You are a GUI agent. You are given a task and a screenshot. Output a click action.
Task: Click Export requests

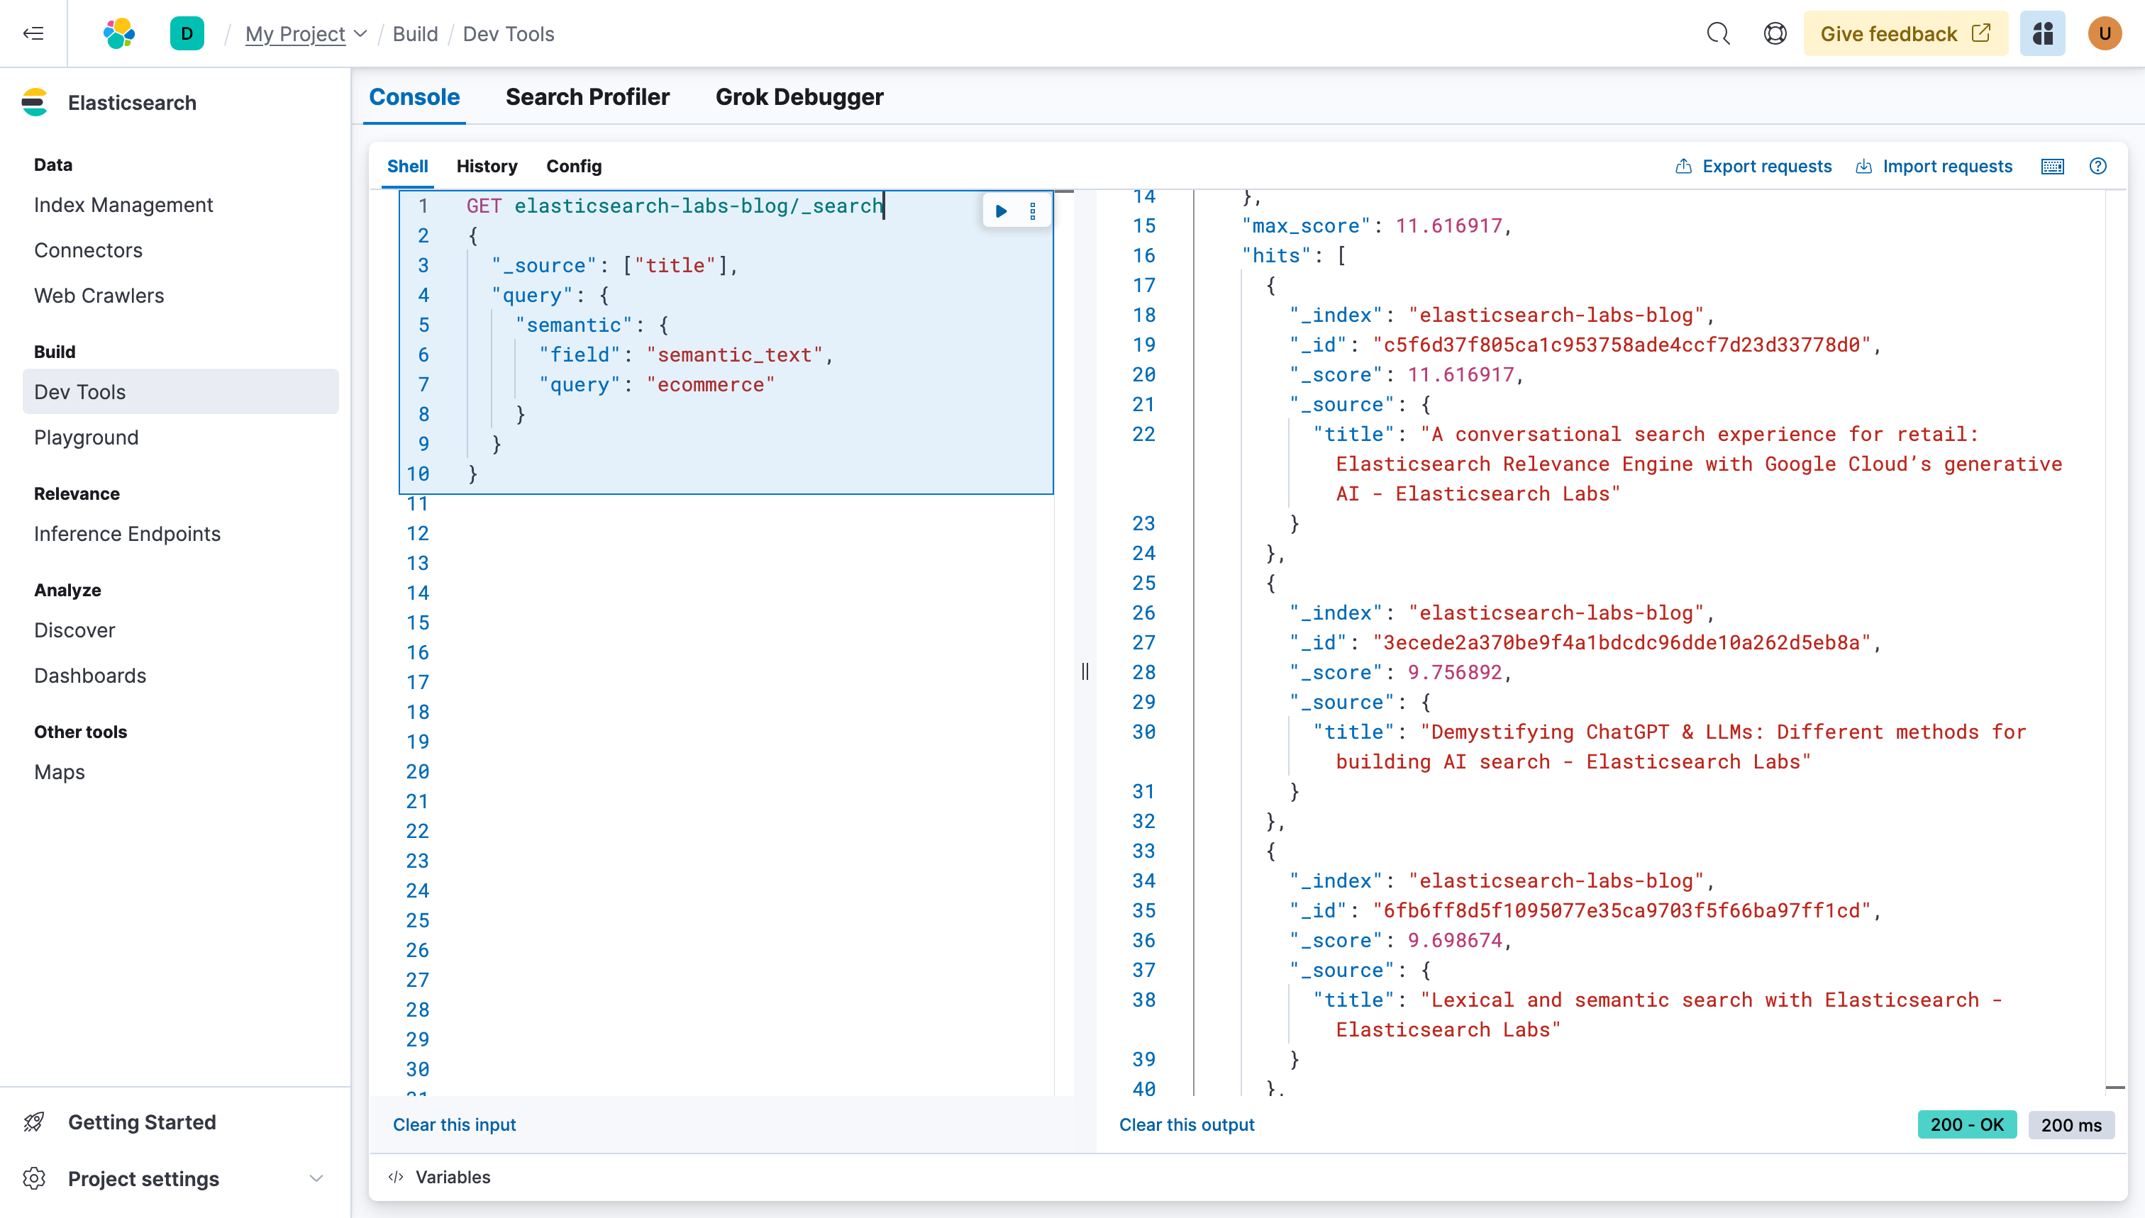[1753, 167]
